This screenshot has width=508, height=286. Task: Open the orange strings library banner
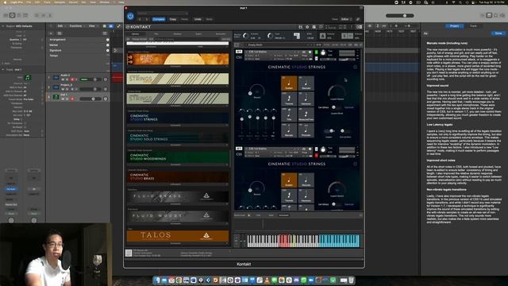(178, 59)
